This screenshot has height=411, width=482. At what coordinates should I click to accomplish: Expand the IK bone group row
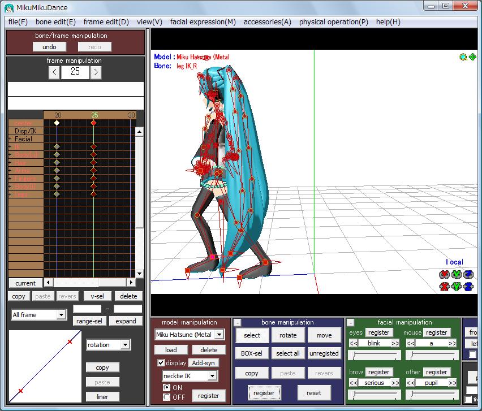pos(10,147)
